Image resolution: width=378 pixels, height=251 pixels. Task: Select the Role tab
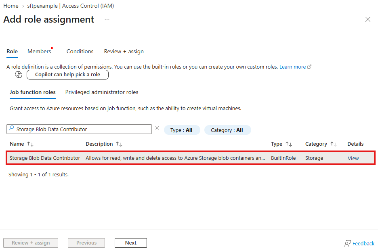pyautogui.click(x=12, y=52)
